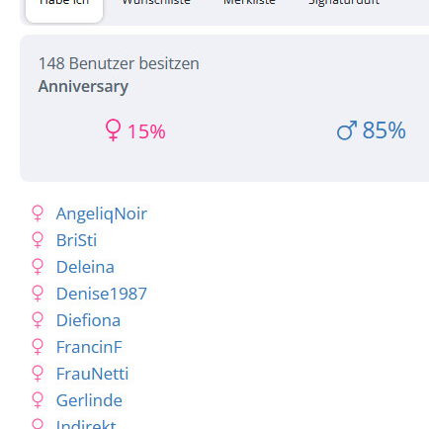Click the female icon beside AngeliqNoir
The image size is (429, 429).
(38, 214)
